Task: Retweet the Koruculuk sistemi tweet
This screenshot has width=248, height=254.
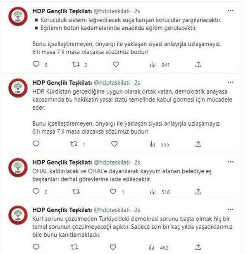Action: (x=76, y=64)
